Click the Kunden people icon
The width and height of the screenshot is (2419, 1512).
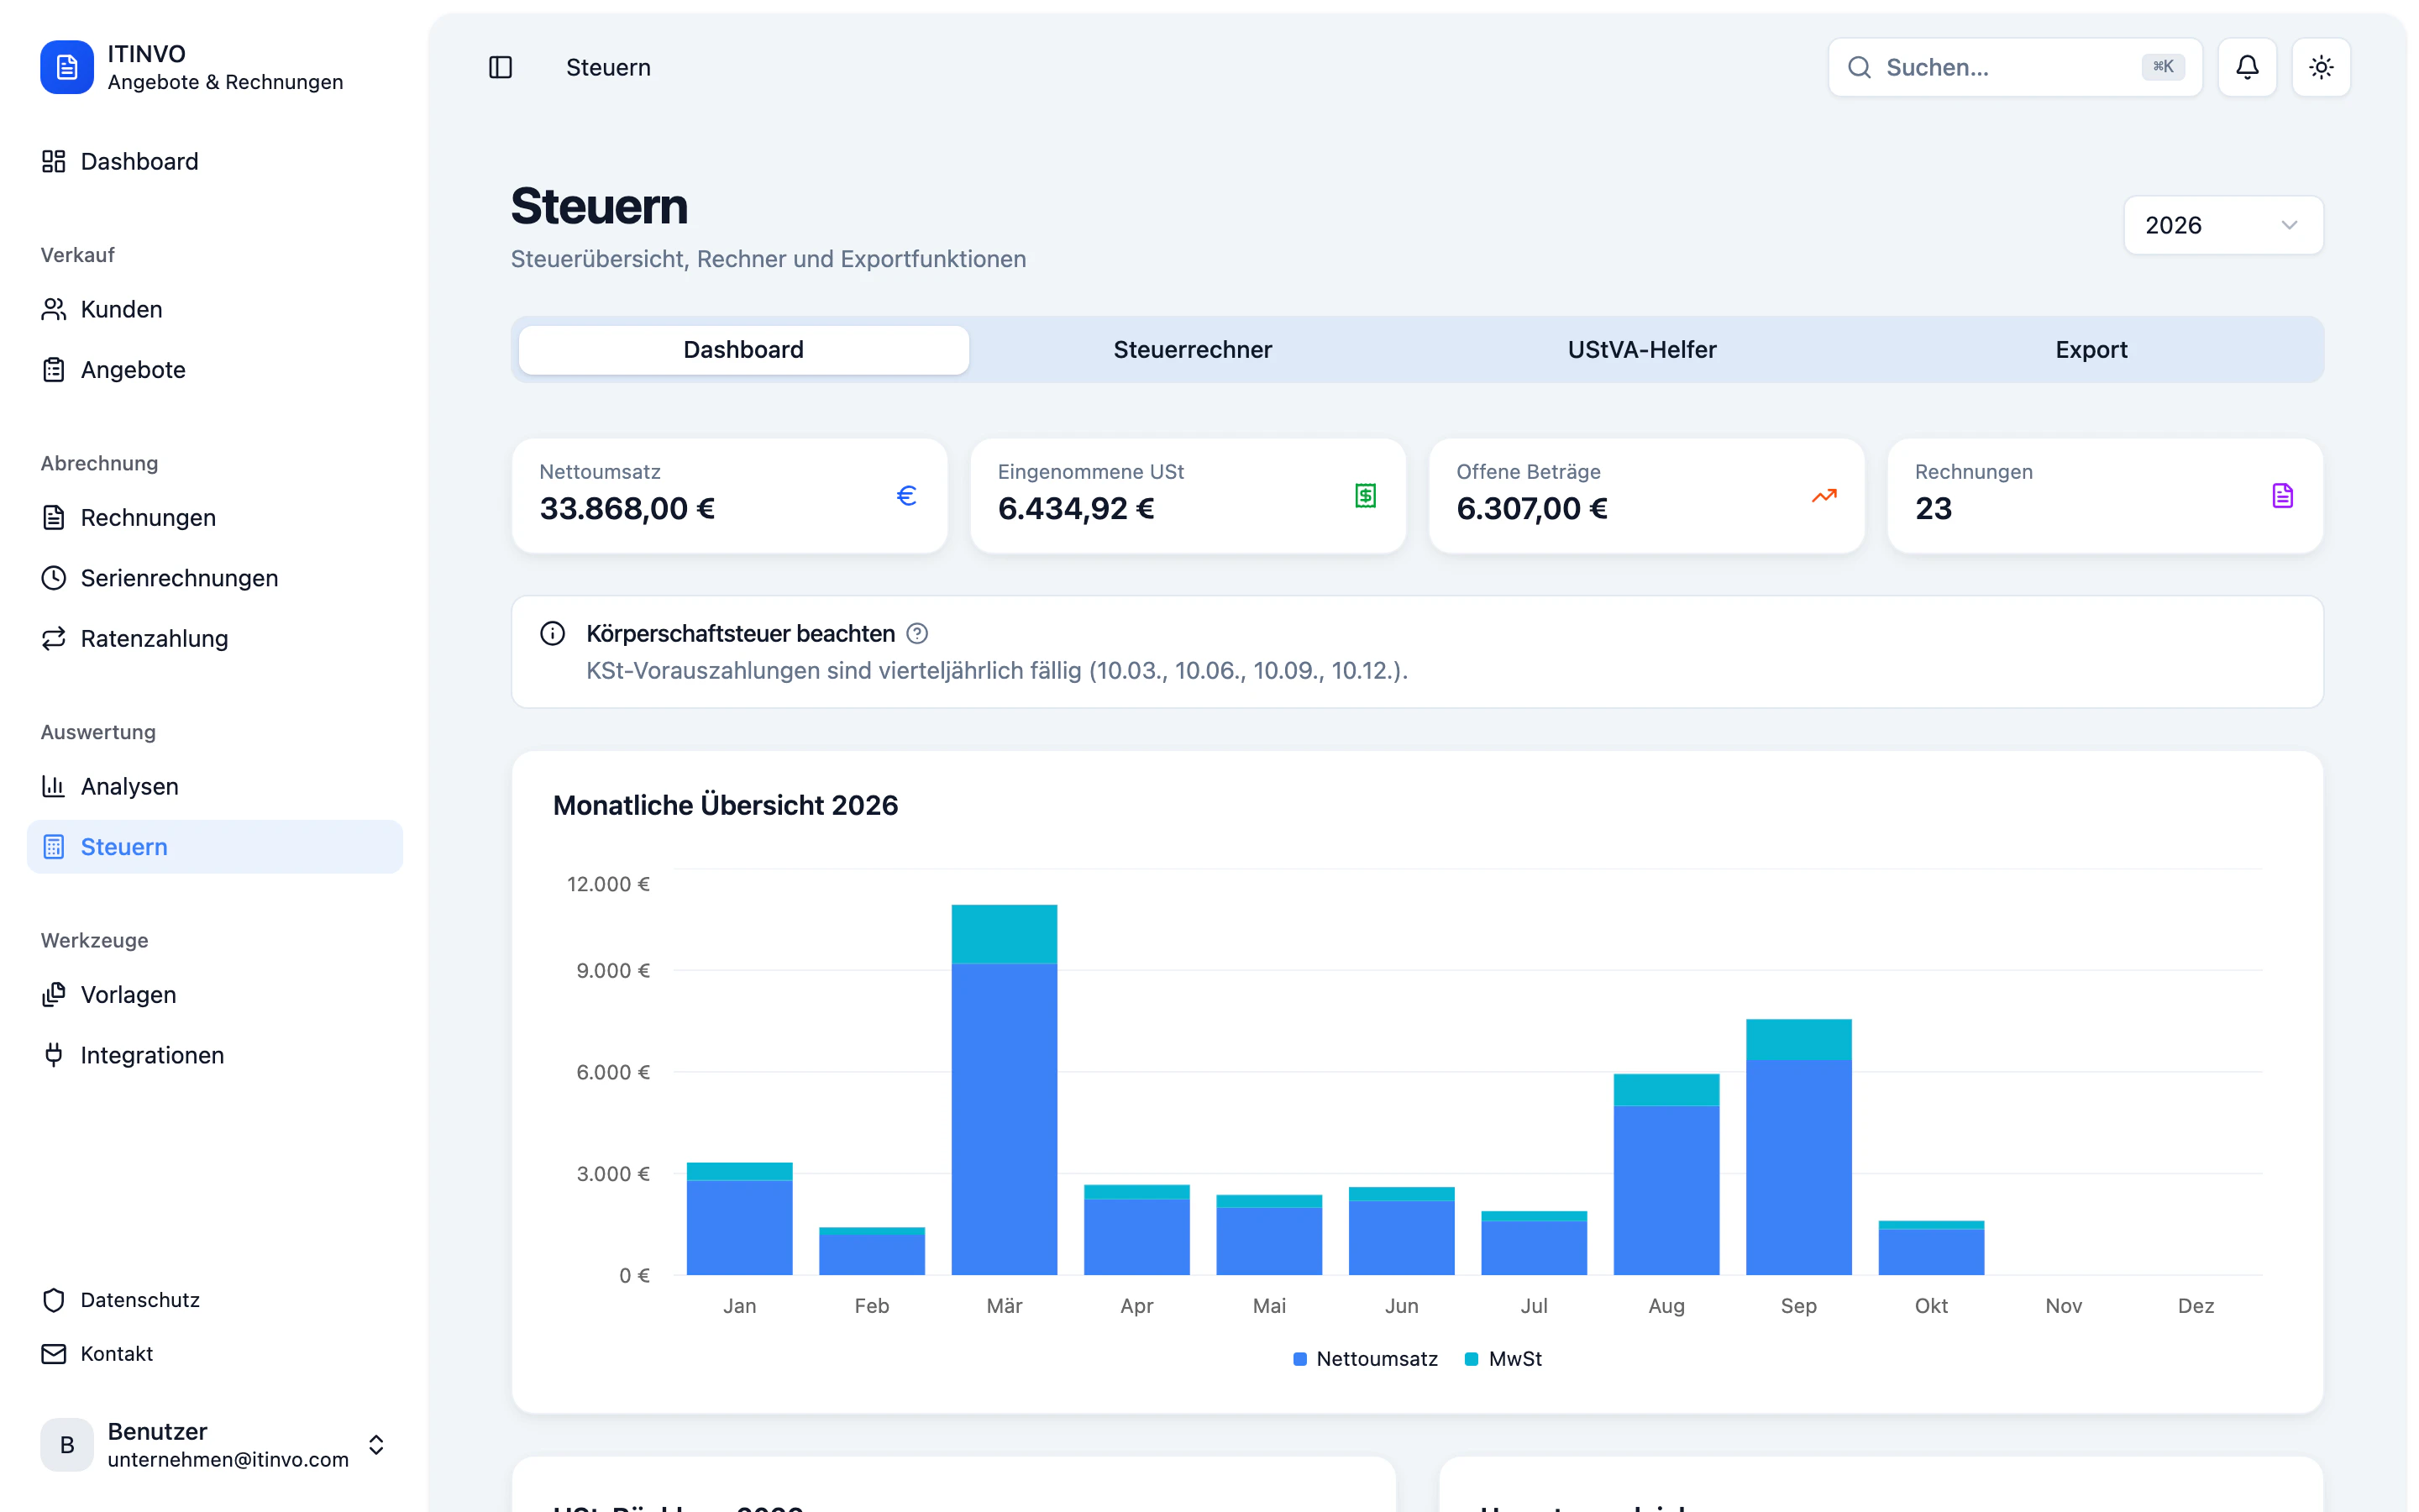point(54,309)
